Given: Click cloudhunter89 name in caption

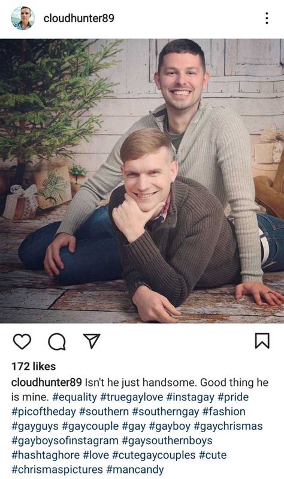Looking at the screenshot, I should [46, 382].
